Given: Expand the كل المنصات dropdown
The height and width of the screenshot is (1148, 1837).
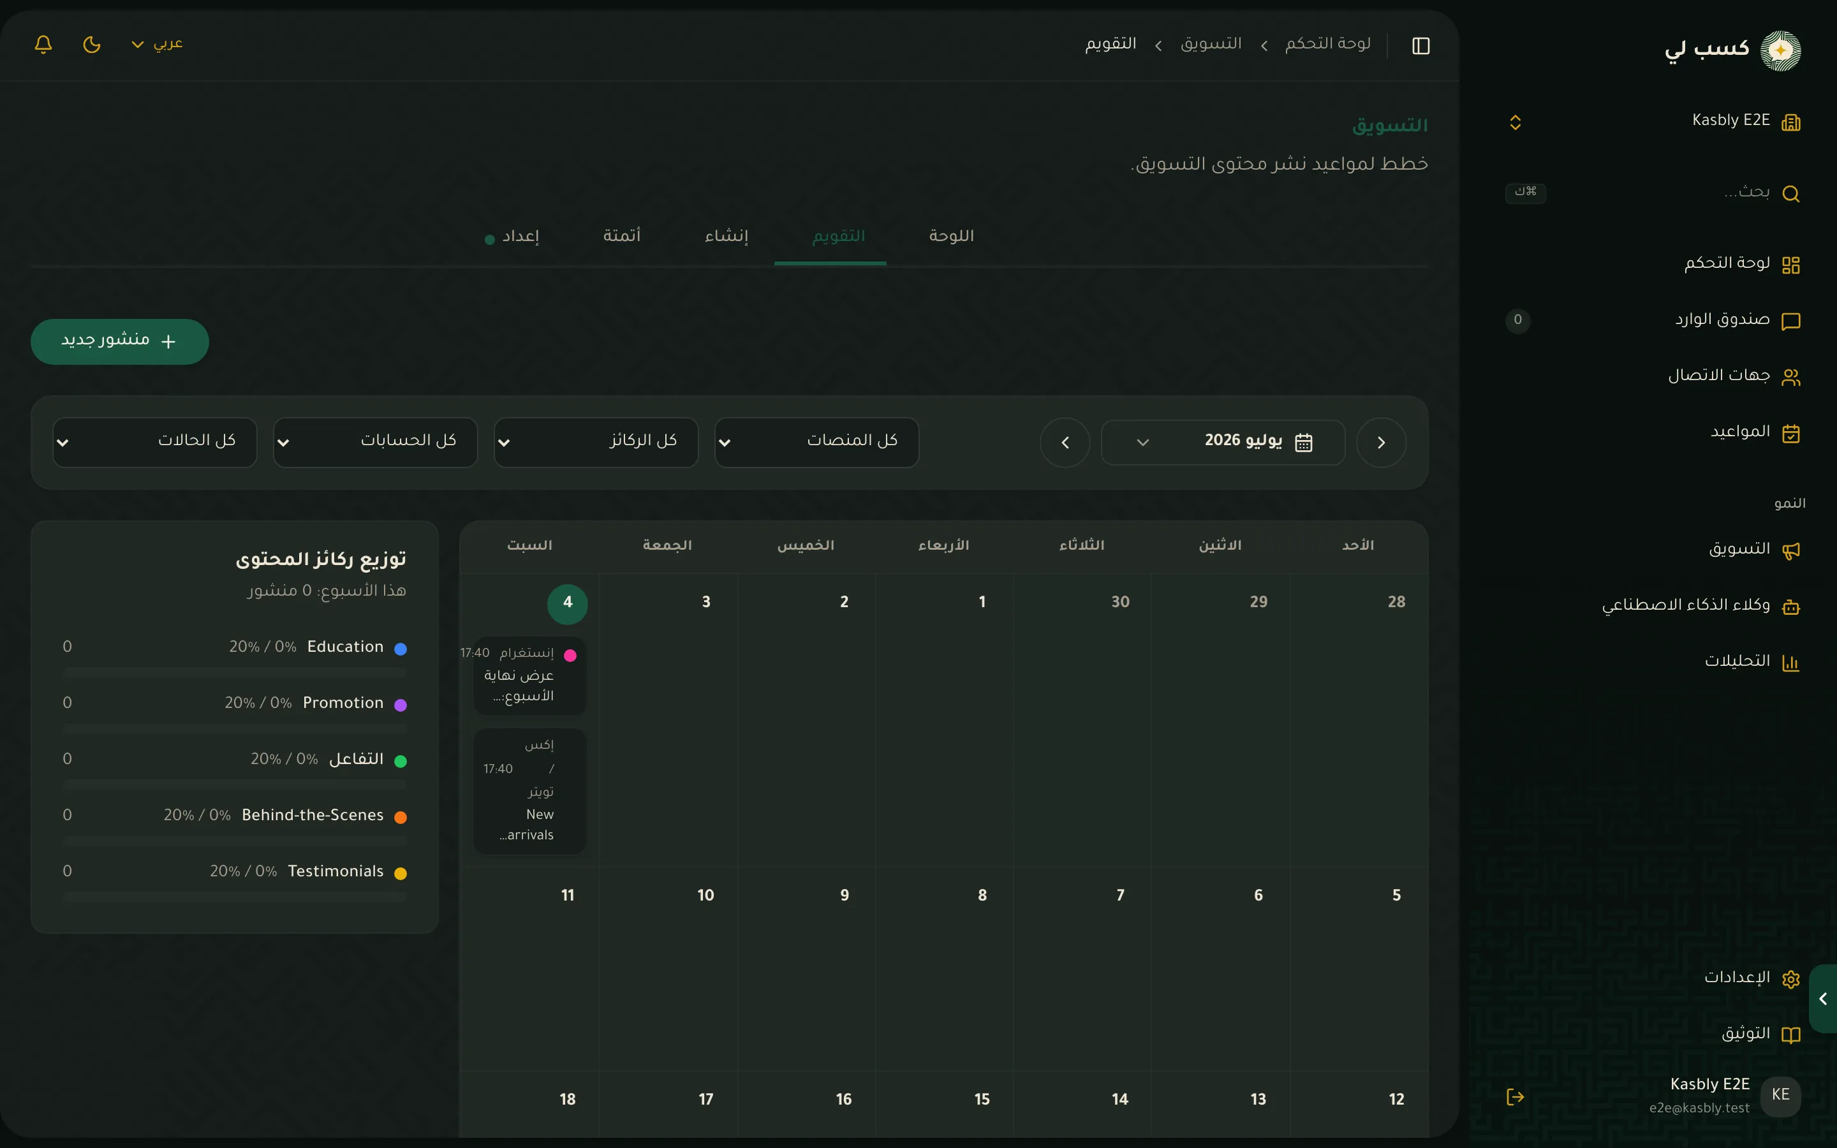Looking at the screenshot, I should point(817,442).
